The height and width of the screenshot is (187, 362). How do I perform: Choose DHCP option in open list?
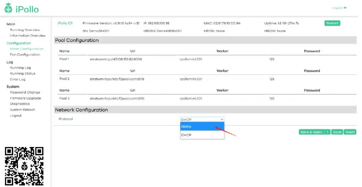(x=202, y=135)
